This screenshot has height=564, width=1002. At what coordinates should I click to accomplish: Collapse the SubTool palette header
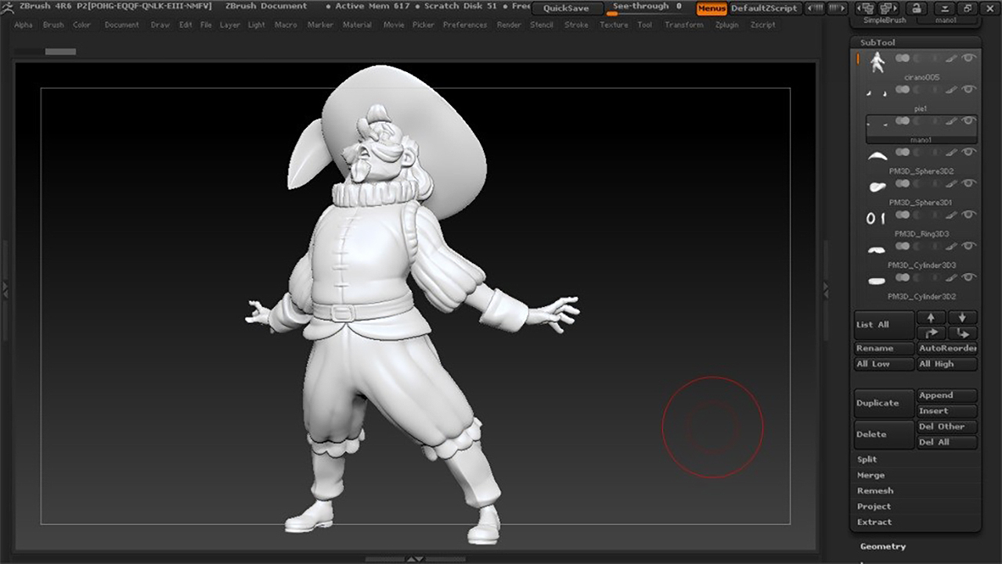coord(878,42)
